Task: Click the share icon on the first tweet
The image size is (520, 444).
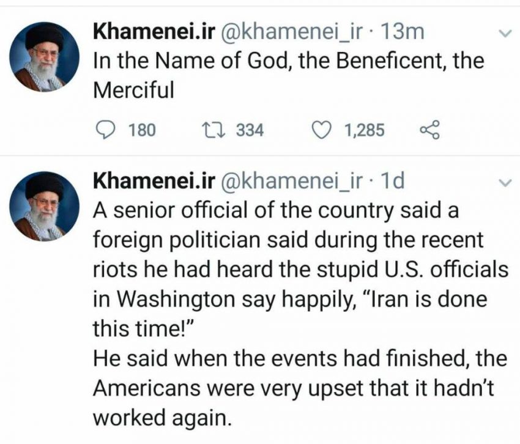Action: pos(430,130)
